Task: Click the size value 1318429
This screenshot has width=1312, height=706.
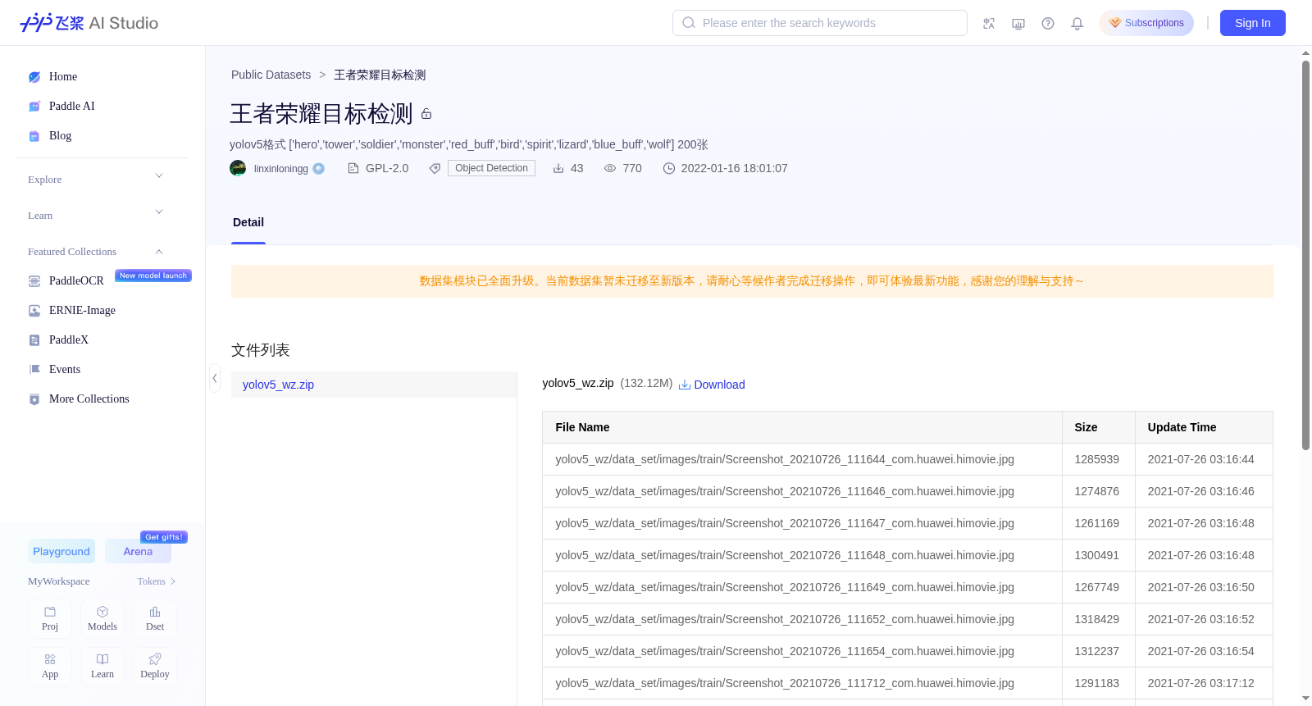Action: tap(1096, 619)
